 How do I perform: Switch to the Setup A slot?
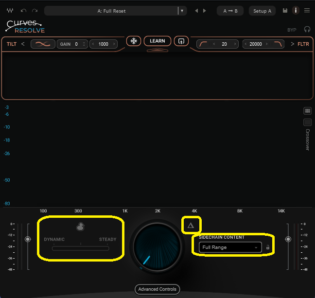262,11
